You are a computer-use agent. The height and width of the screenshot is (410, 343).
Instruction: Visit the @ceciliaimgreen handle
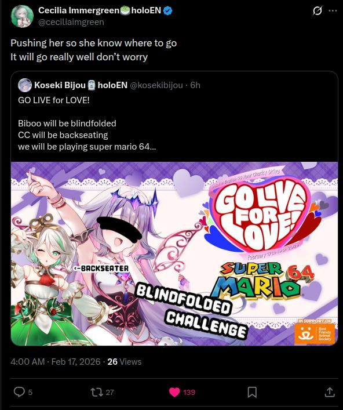coord(71,22)
